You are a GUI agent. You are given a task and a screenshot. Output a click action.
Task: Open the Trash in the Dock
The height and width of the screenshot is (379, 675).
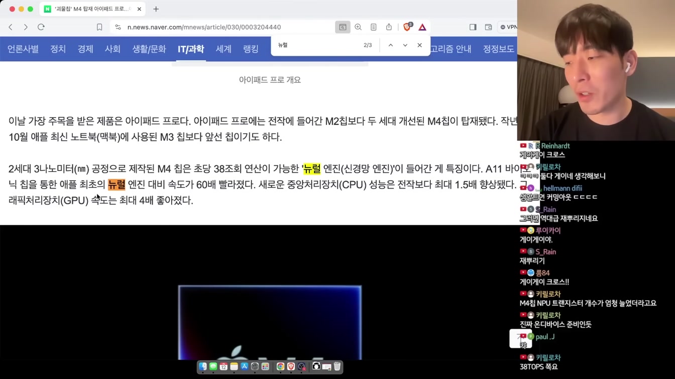(337, 366)
